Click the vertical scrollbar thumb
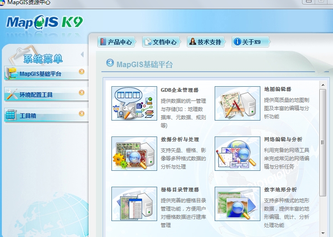 click(323, 142)
